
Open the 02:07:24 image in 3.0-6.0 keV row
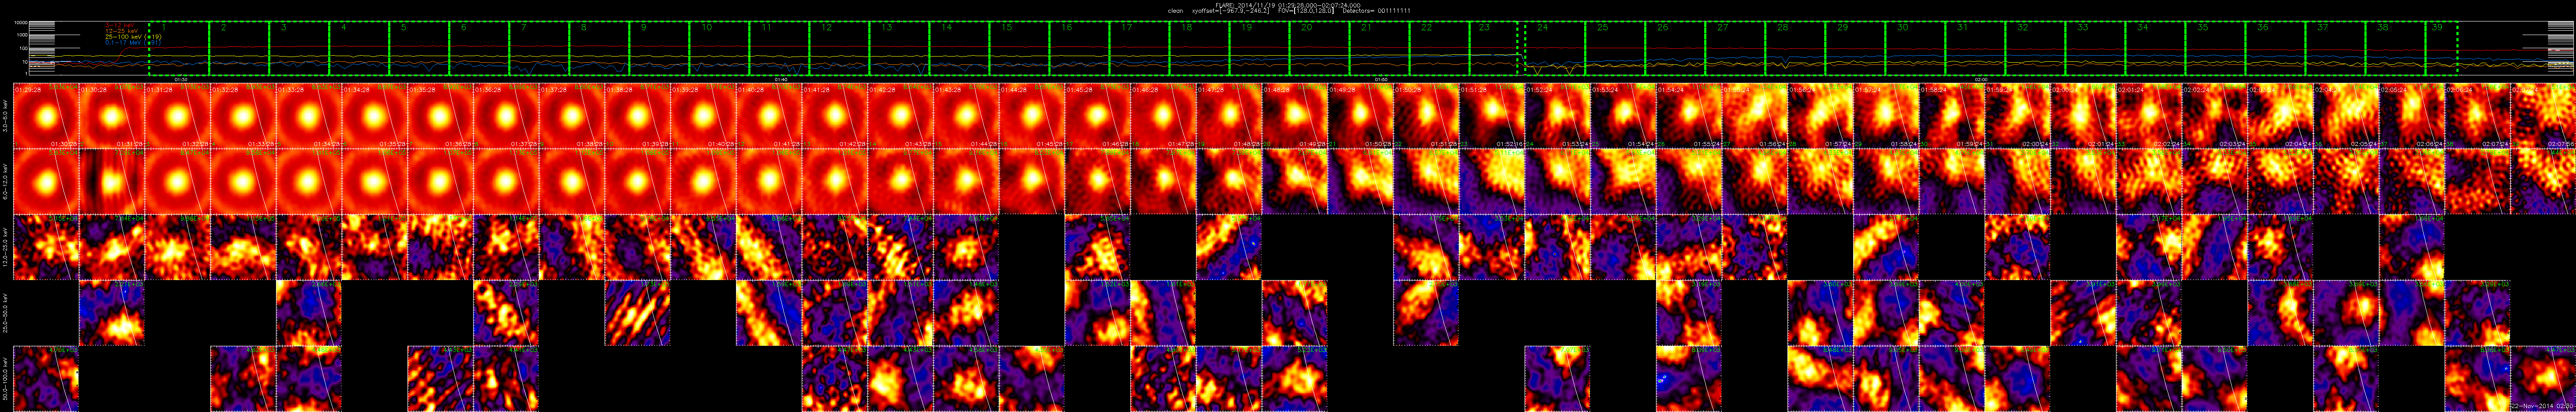[2543, 116]
